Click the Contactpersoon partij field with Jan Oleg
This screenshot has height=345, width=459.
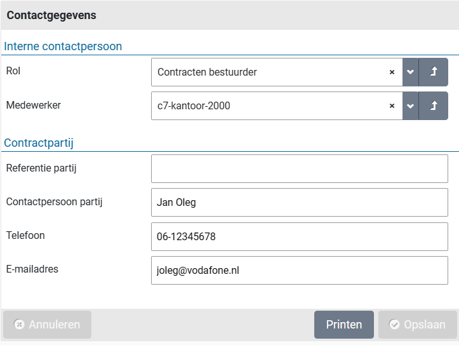coord(299,203)
